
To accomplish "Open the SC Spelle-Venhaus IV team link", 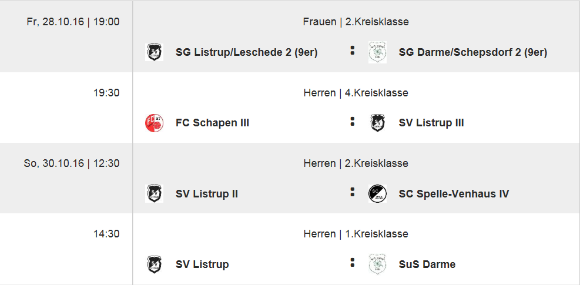I will 454,193.
